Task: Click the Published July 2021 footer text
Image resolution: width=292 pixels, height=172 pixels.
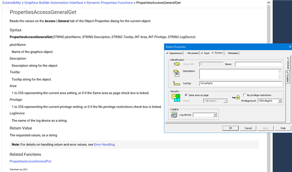Action: [19, 169]
